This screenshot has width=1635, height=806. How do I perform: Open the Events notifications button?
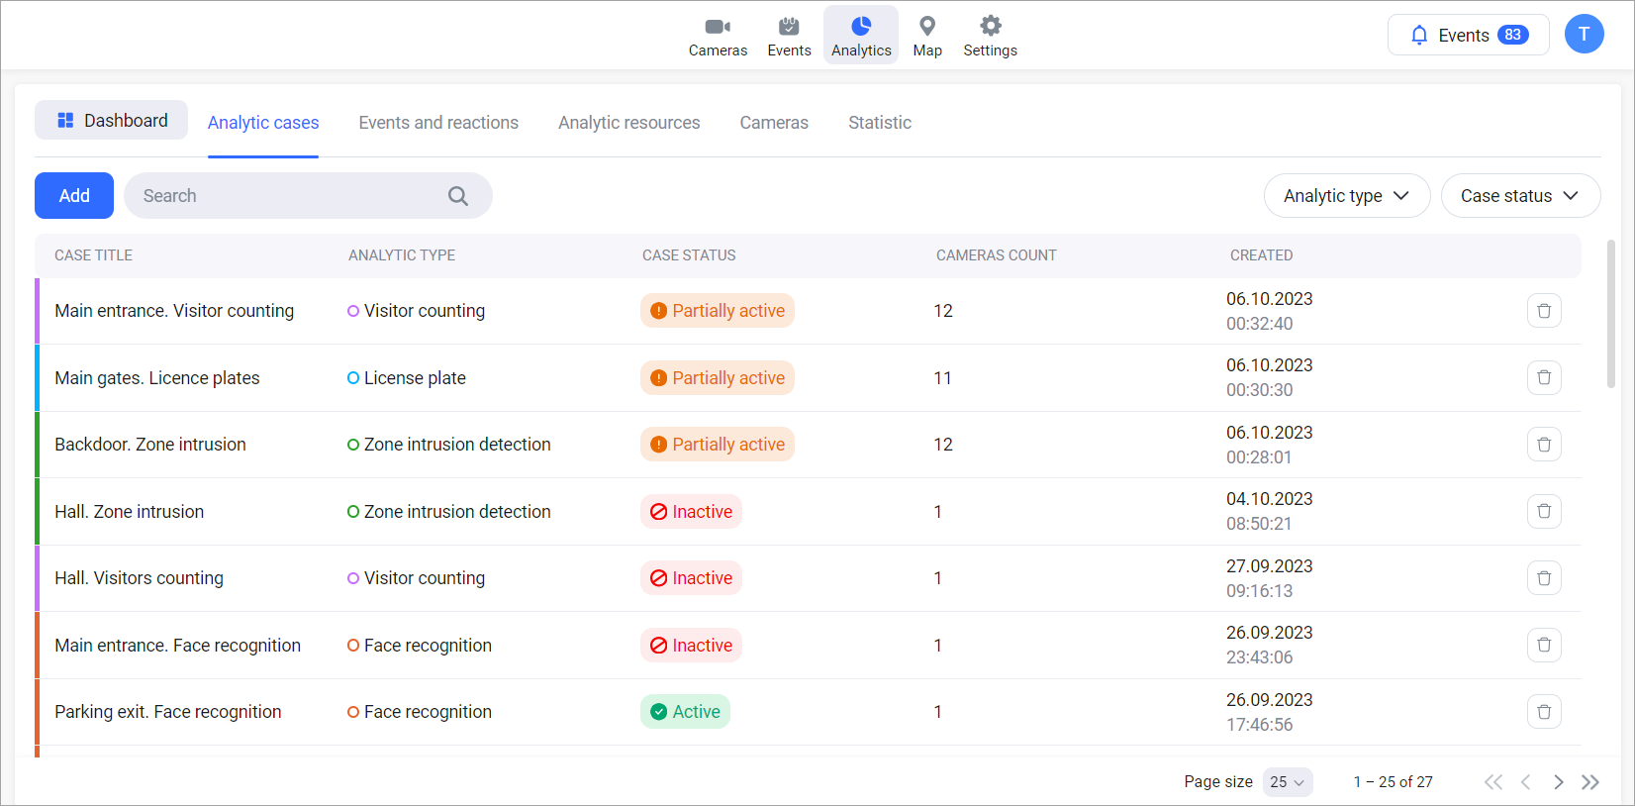(1468, 36)
